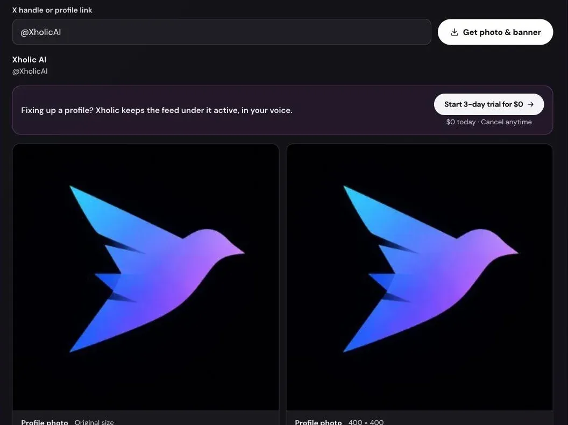Select the '@XholicAI' handle below the name

(30, 72)
